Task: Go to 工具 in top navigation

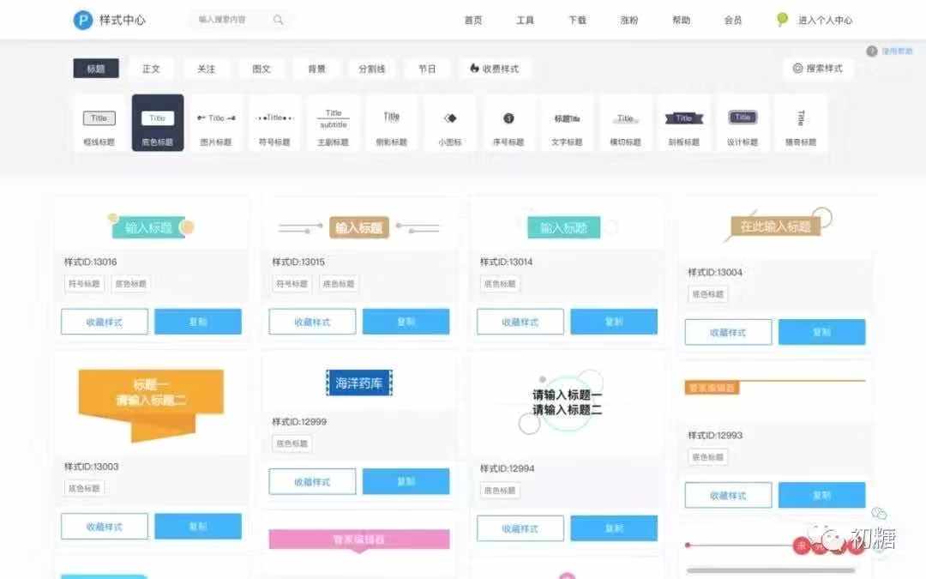Action: point(525,20)
